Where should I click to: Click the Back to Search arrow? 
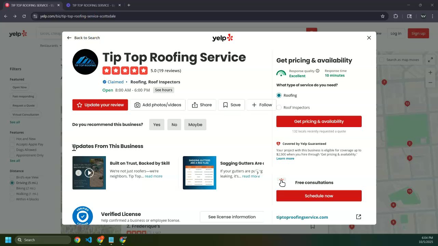coord(69,38)
